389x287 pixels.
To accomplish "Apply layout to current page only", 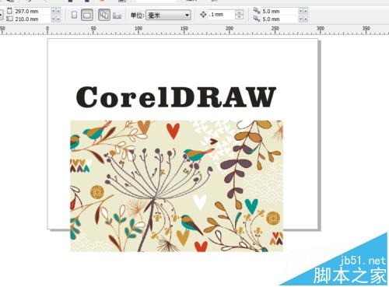I will pos(117,16).
